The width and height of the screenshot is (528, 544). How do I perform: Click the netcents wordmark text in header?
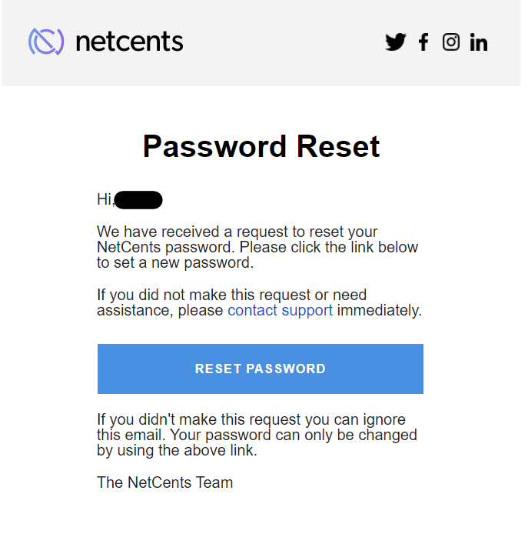click(129, 42)
